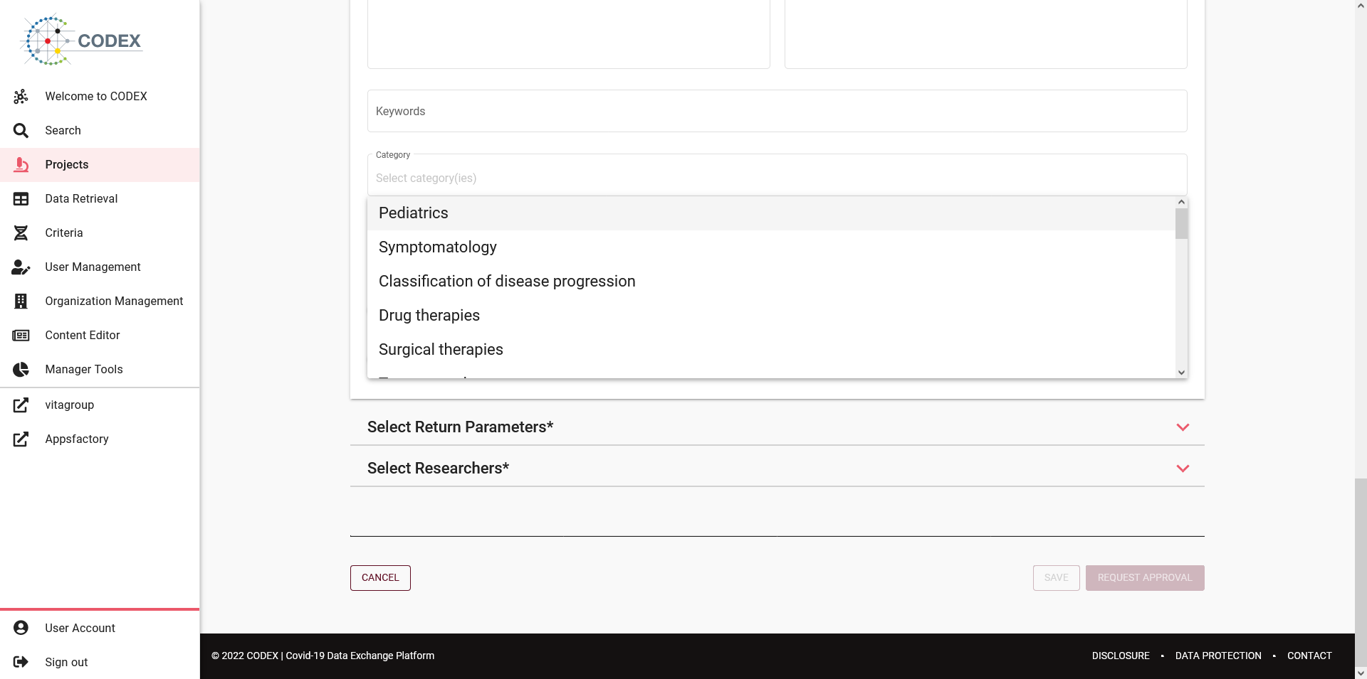1367x679 pixels.
Task: Click the Data Retrieval table icon
Action: point(21,198)
